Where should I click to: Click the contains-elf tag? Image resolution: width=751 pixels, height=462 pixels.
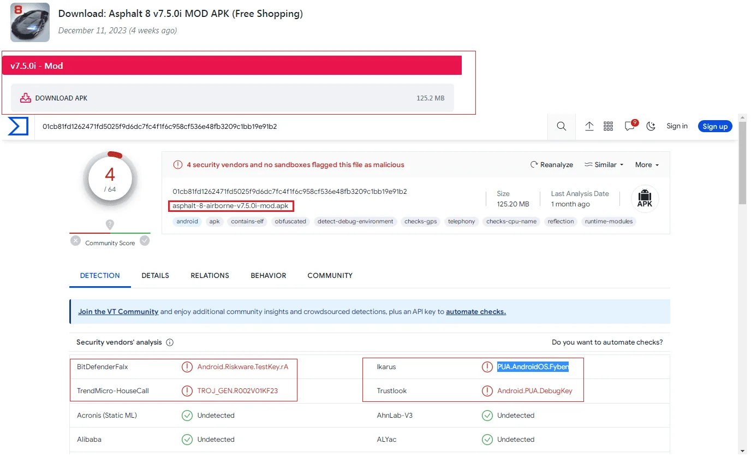pyautogui.click(x=247, y=222)
